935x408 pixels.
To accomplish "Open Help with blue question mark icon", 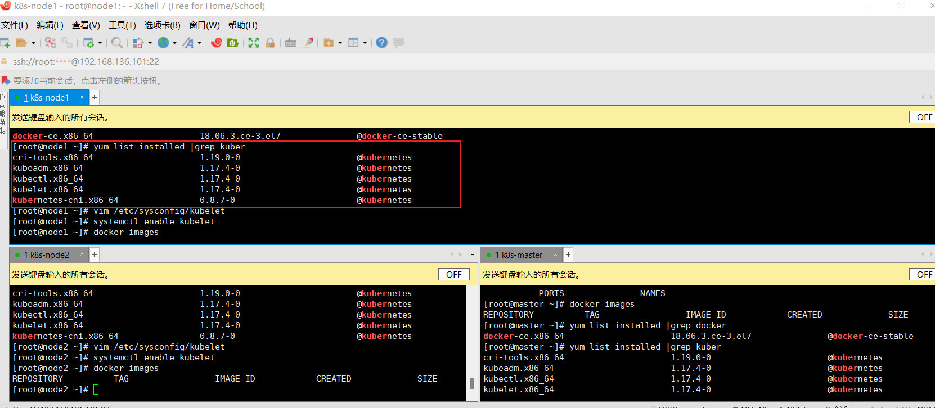I will coord(382,43).
